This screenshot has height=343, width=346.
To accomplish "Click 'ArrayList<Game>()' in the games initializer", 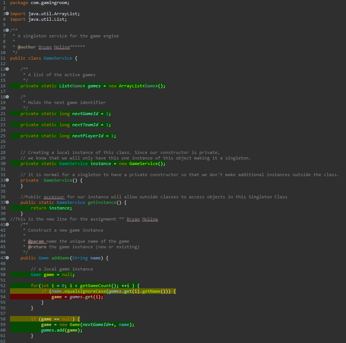I will click(x=140, y=86).
